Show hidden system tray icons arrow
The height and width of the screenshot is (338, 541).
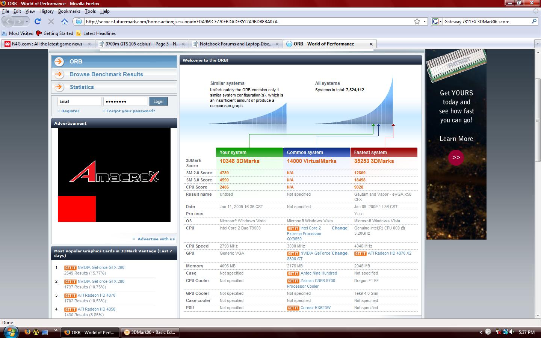[481, 332]
